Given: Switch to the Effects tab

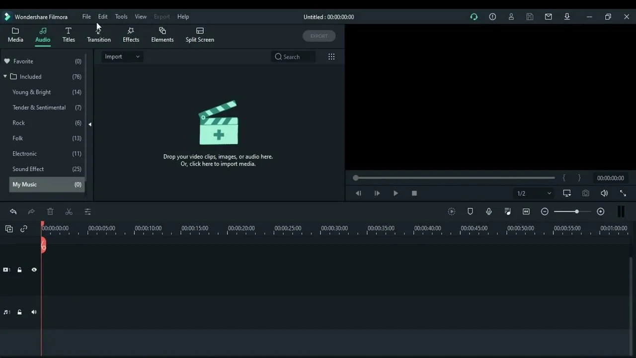Looking at the screenshot, I should coord(131,35).
